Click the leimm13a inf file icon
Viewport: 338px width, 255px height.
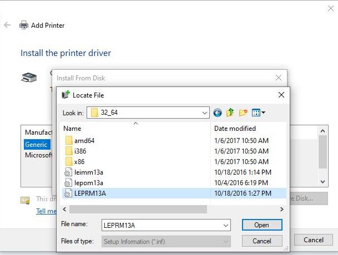click(68, 172)
